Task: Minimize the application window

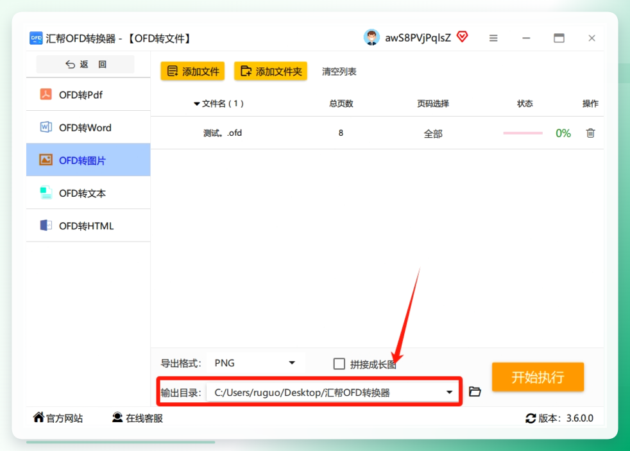Action: [x=526, y=38]
